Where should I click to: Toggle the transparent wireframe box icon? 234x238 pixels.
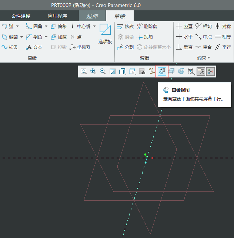click(181, 71)
